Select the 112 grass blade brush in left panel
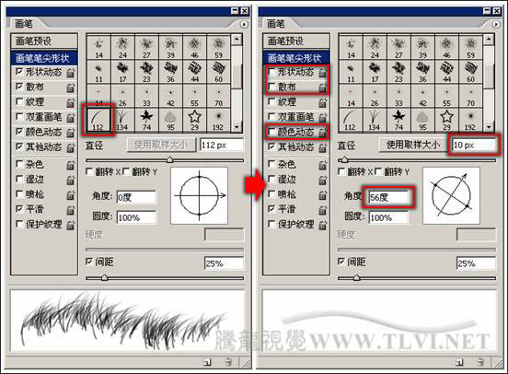Image resolution: width=508 pixels, height=374 pixels. tap(98, 120)
